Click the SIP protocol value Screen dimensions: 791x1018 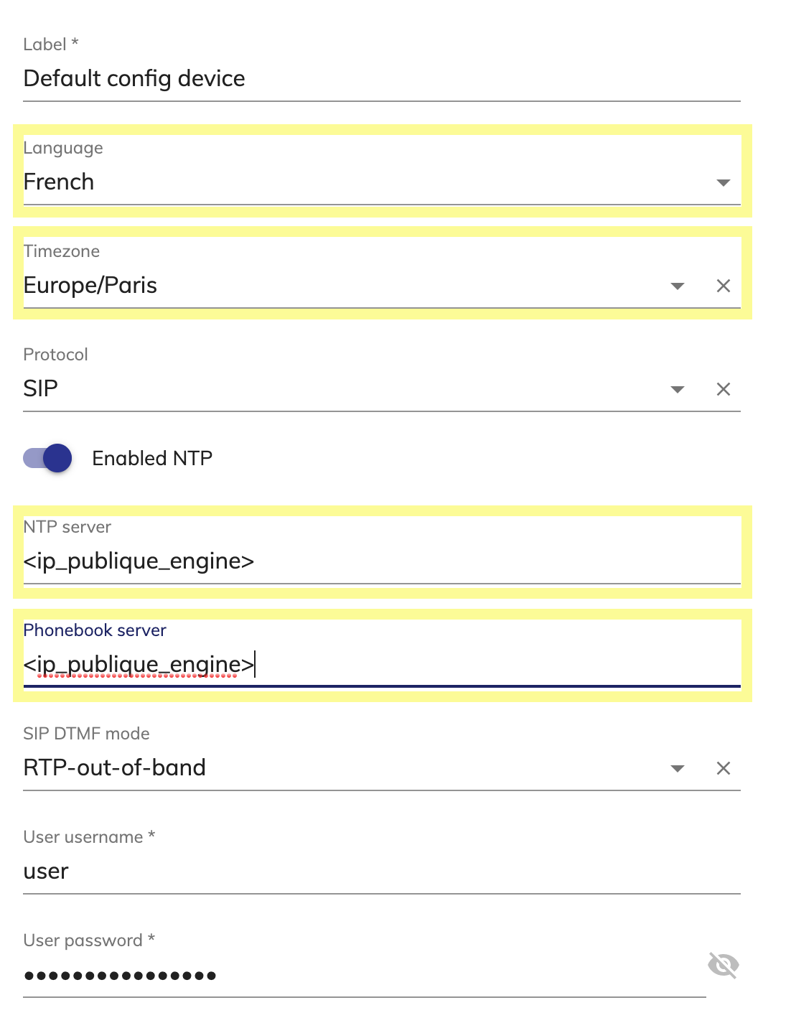coord(40,388)
